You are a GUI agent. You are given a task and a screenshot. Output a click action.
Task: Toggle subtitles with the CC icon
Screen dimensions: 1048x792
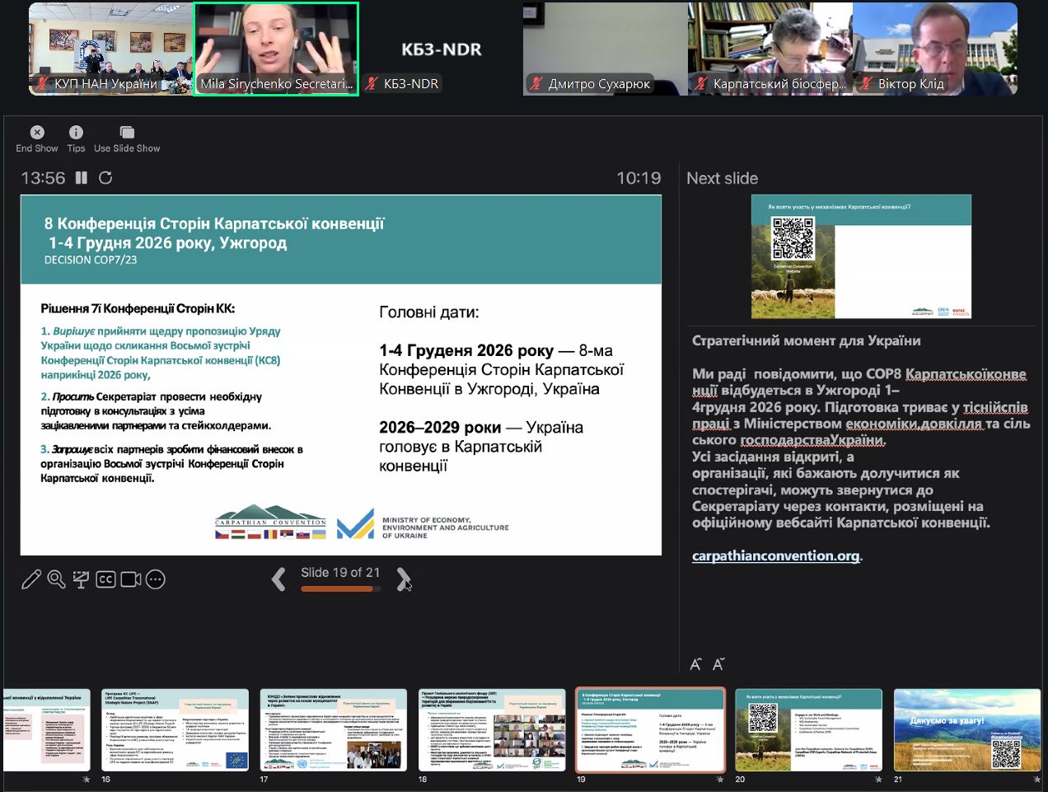(105, 579)
